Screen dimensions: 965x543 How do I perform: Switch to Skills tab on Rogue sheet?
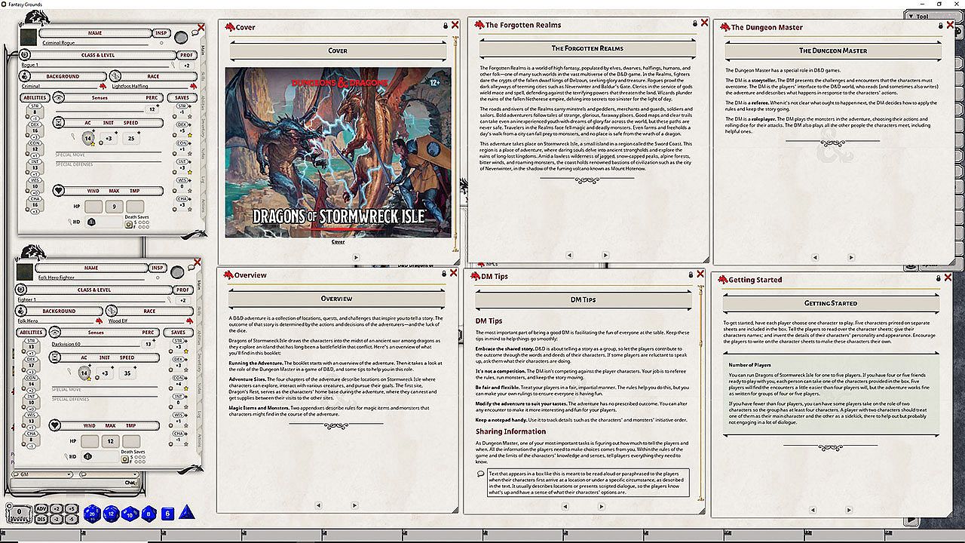(202, 76)
